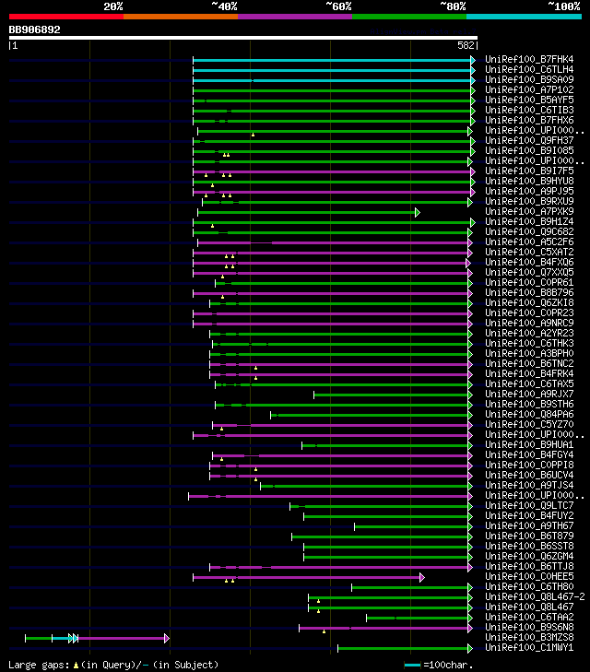Click hit label UniRef100_C6TIB3

pos(529,110)
